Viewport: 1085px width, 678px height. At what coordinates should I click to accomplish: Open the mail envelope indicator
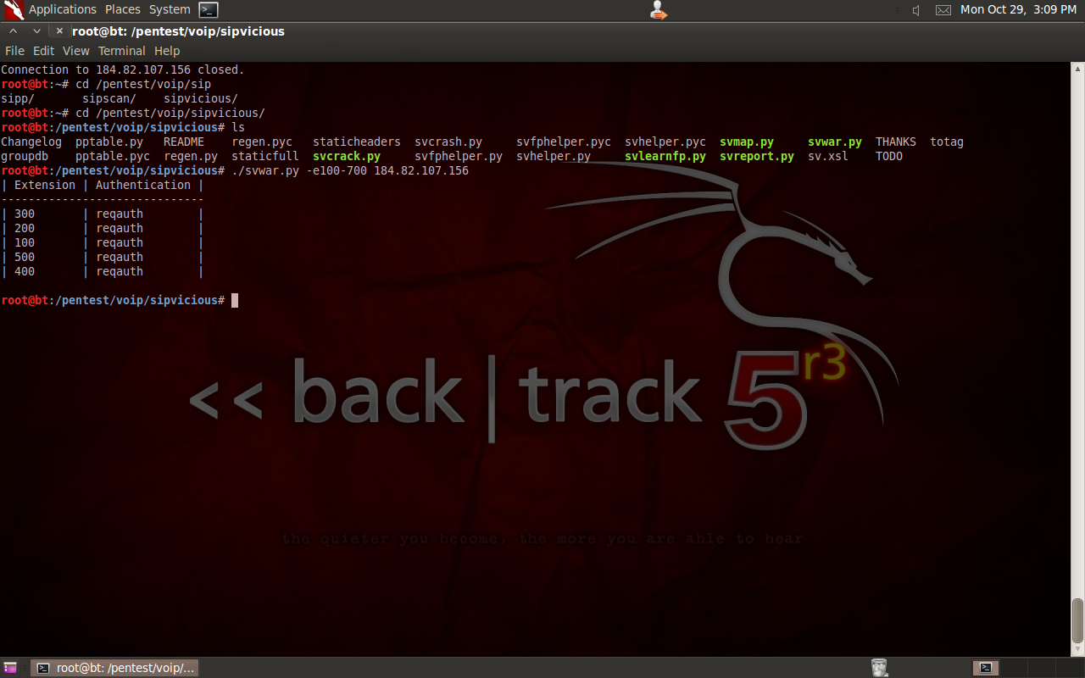(x=943, y=10)
